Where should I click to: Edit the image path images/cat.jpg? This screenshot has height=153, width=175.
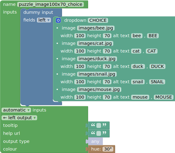pos(95,43)
